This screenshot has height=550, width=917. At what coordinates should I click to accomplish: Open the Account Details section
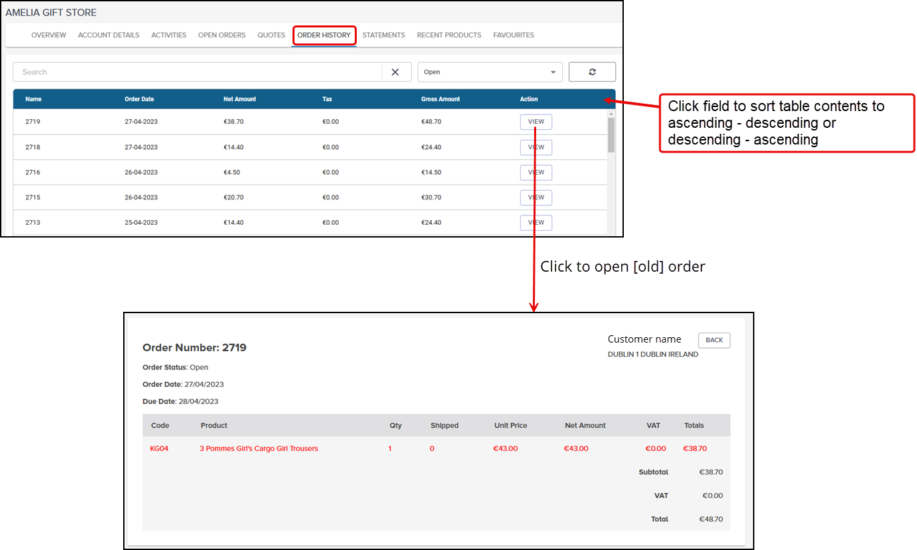pyautogui.click(x=108, y=35)
